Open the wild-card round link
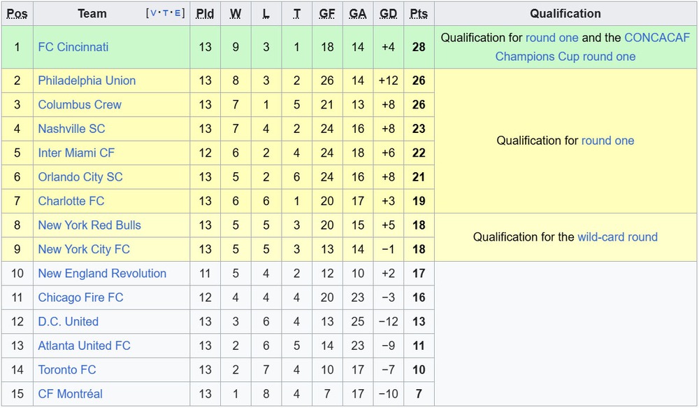699x408 pixels. (x=617, y=237)
